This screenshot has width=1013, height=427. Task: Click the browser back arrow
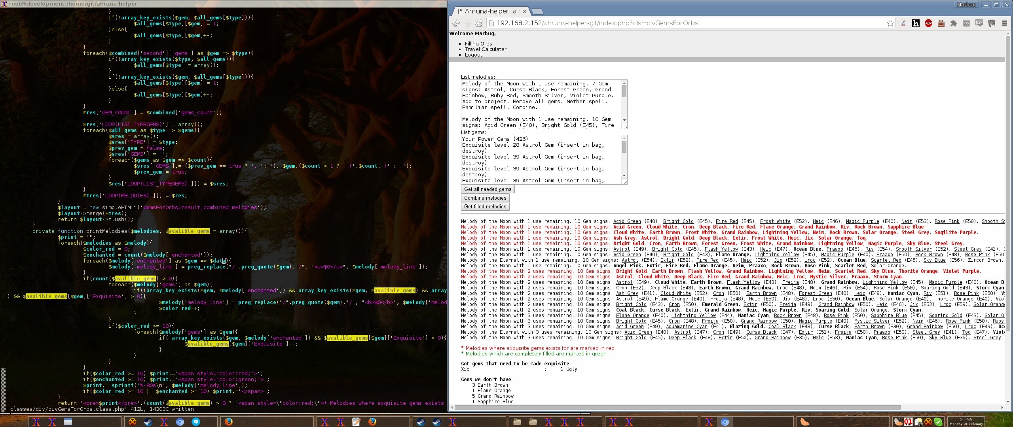pos(456,23)
